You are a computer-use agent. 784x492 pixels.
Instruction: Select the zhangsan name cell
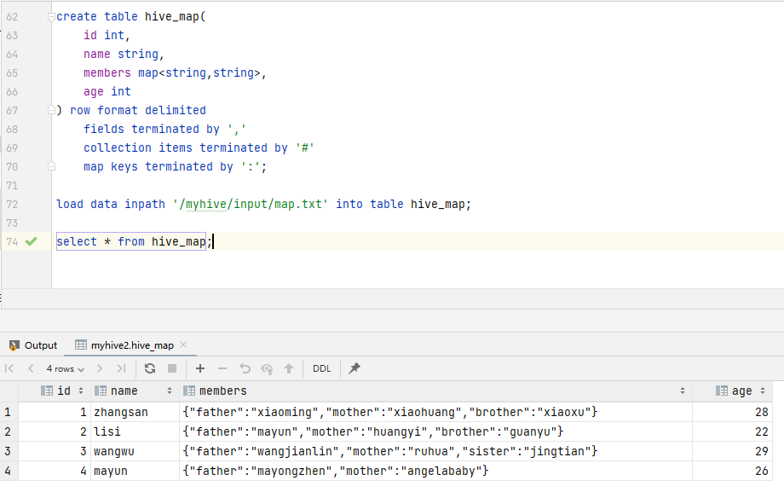135,412
